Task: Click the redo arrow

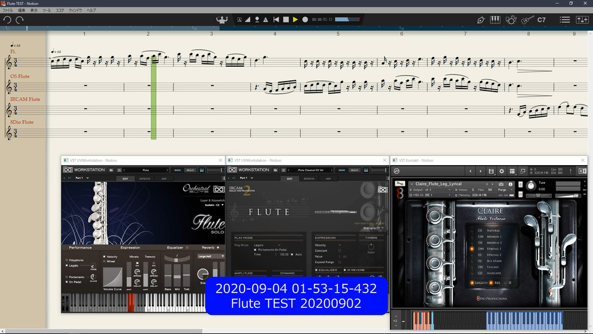Action: [x=20, y=20]
